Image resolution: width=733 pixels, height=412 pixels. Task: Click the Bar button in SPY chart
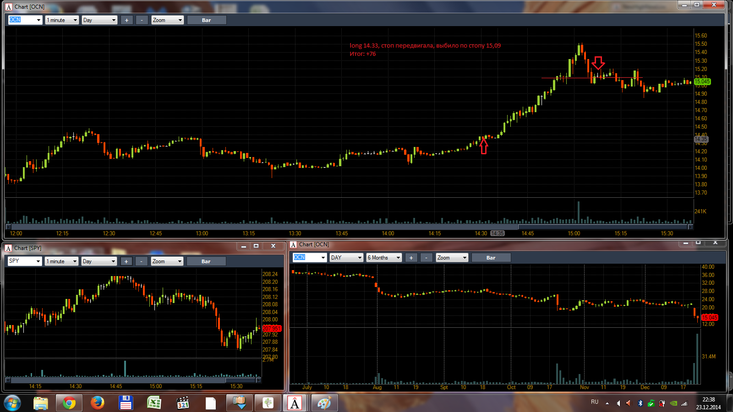[x=206, y=261]
